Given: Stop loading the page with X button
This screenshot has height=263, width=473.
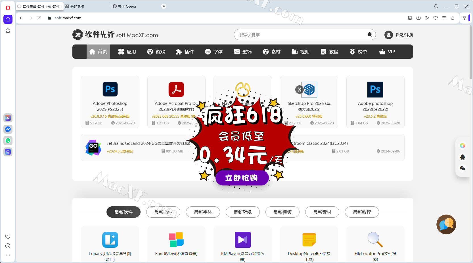Looking at the screenshot, I should [39, 18].
